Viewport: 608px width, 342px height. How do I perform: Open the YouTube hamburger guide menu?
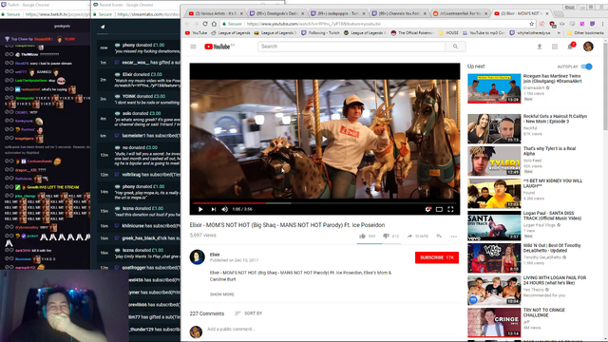(x=193, y=47)
